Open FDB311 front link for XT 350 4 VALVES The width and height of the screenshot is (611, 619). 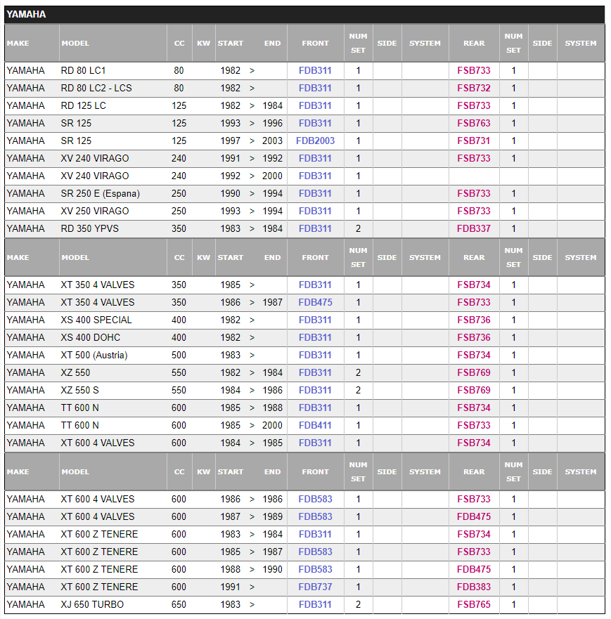[x=315, y=285]
